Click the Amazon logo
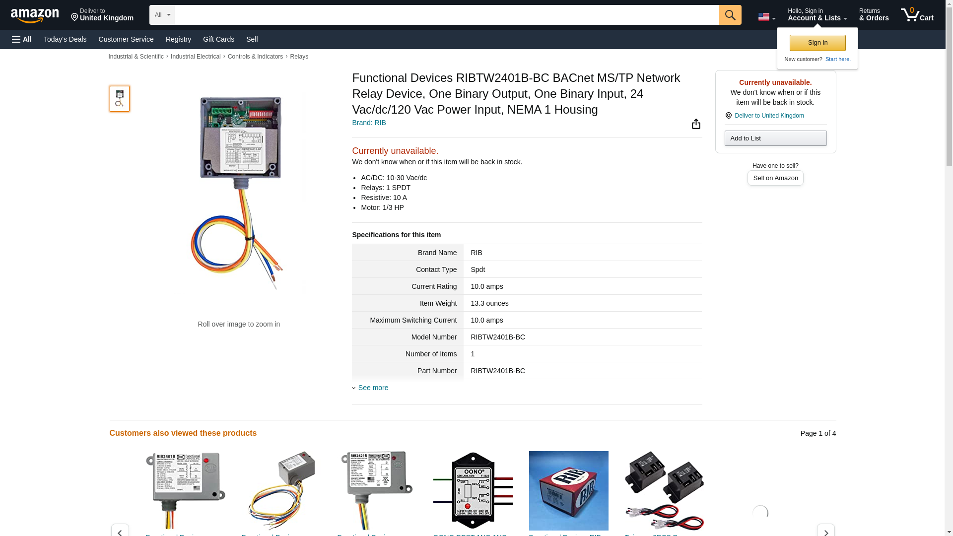This screenshot has height=536, width=953. click(x=35, y=15)
